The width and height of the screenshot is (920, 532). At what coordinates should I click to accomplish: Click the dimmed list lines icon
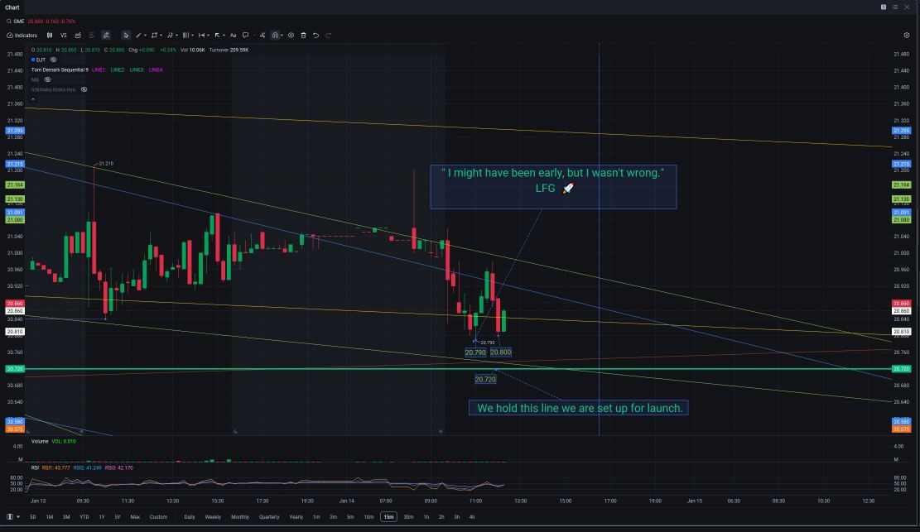[92, 36]
